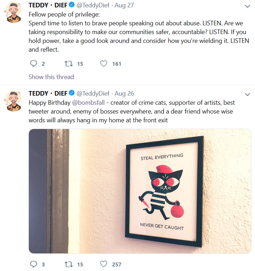Click verified badge on first tweet

[x=72, y=5]
